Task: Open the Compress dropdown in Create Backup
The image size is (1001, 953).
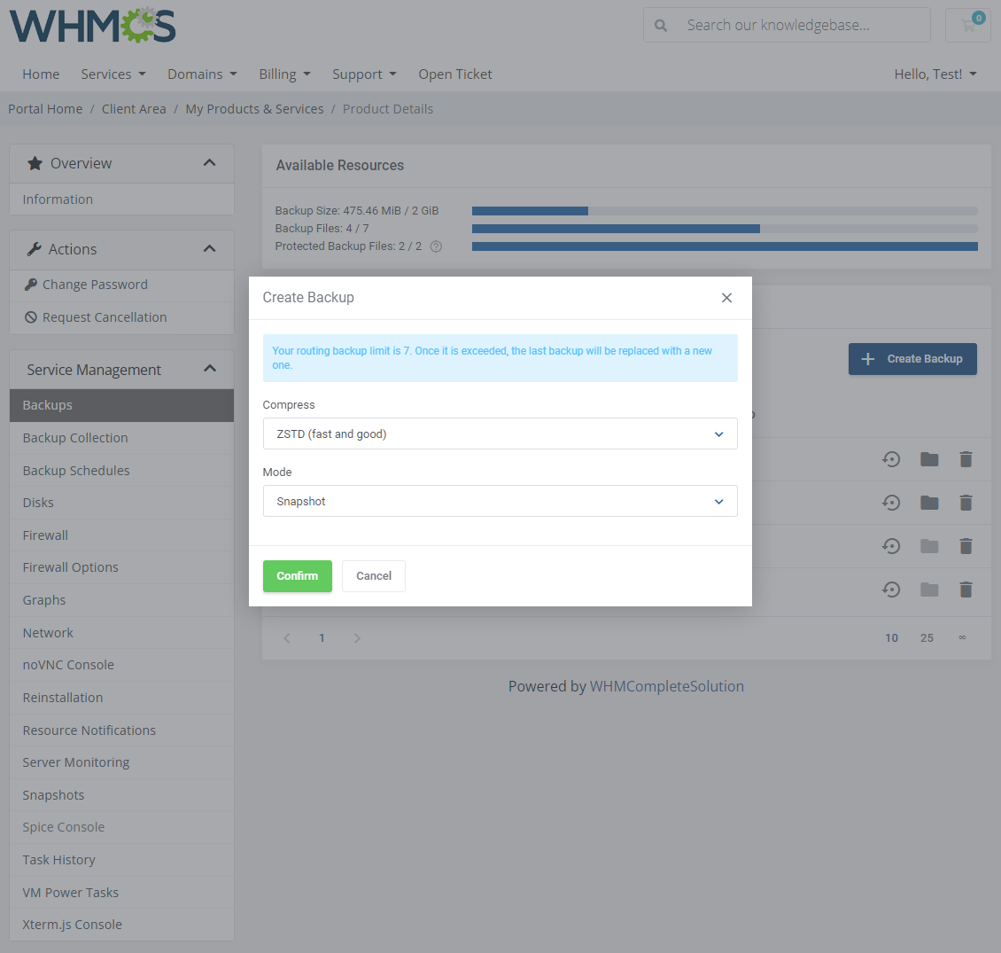Action: point(500,434)
